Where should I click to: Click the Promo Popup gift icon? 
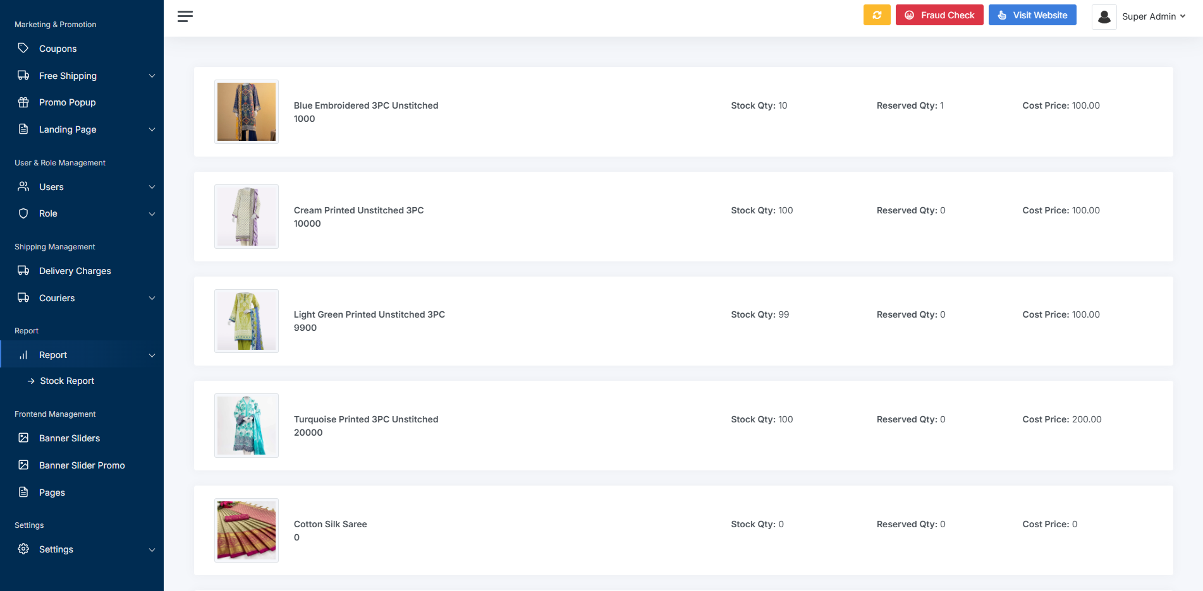tap(23, 102)
